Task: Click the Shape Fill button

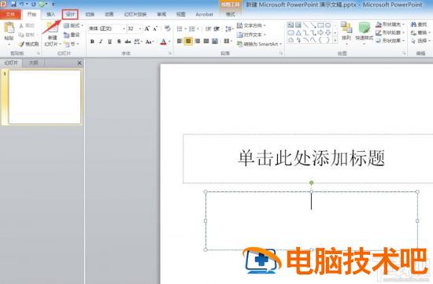Action: coord(390,24)
